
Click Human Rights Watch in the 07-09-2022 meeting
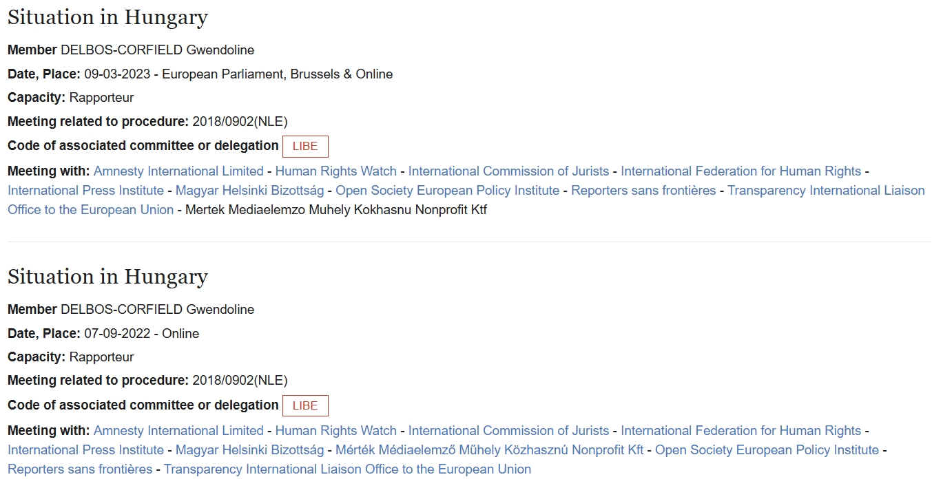click(x=335, y=431)
